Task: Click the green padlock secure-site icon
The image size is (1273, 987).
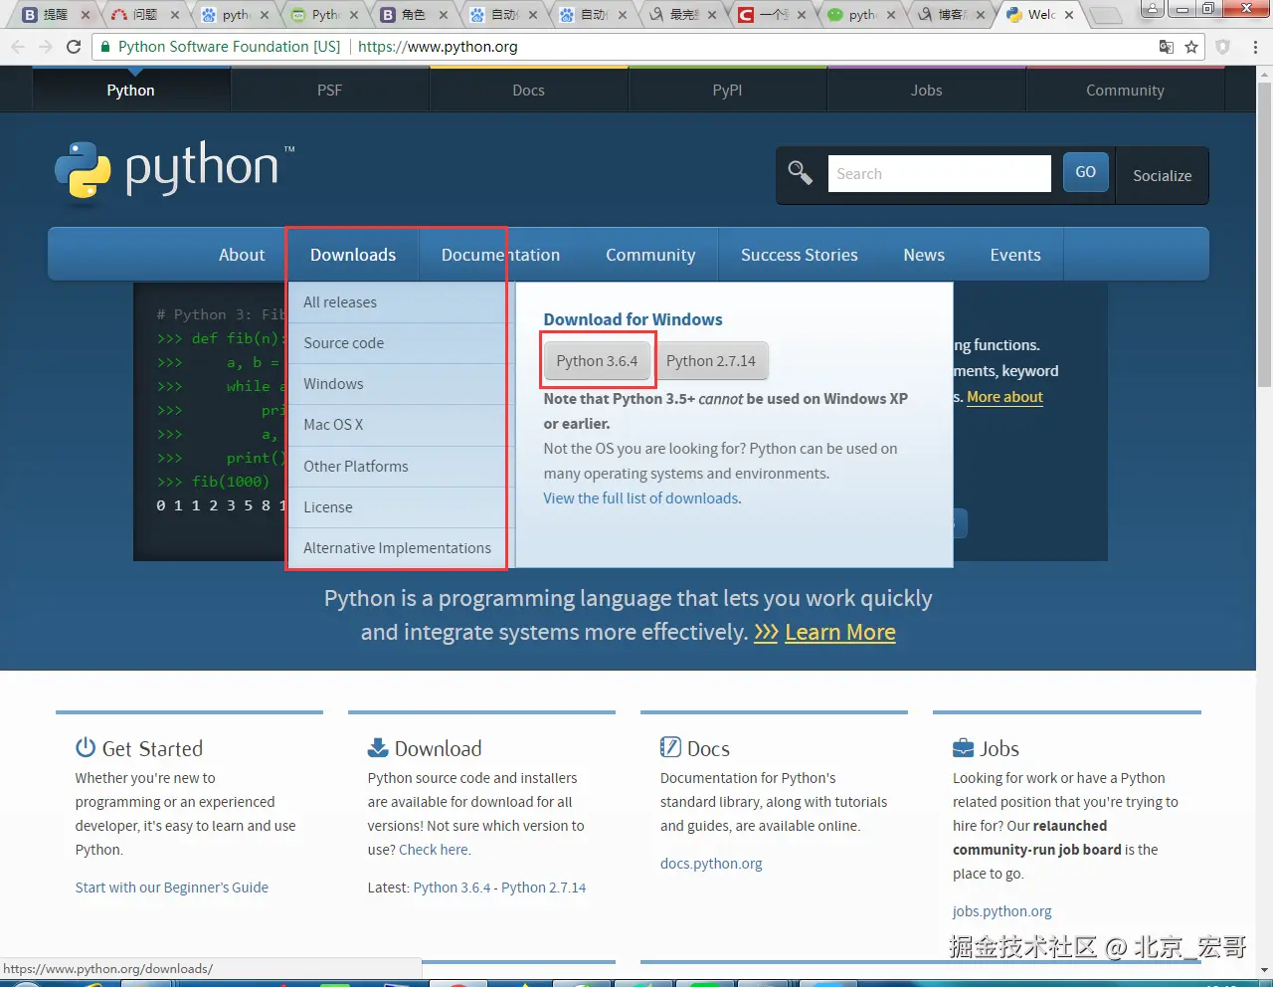Action: 105,47
